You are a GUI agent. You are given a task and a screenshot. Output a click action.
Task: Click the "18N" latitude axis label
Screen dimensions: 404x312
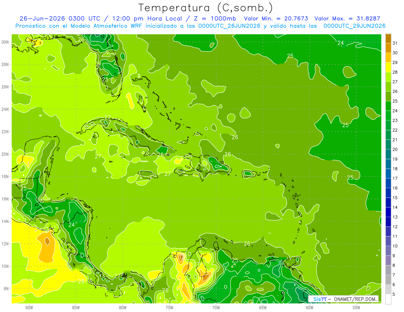(x=6, y=176)
